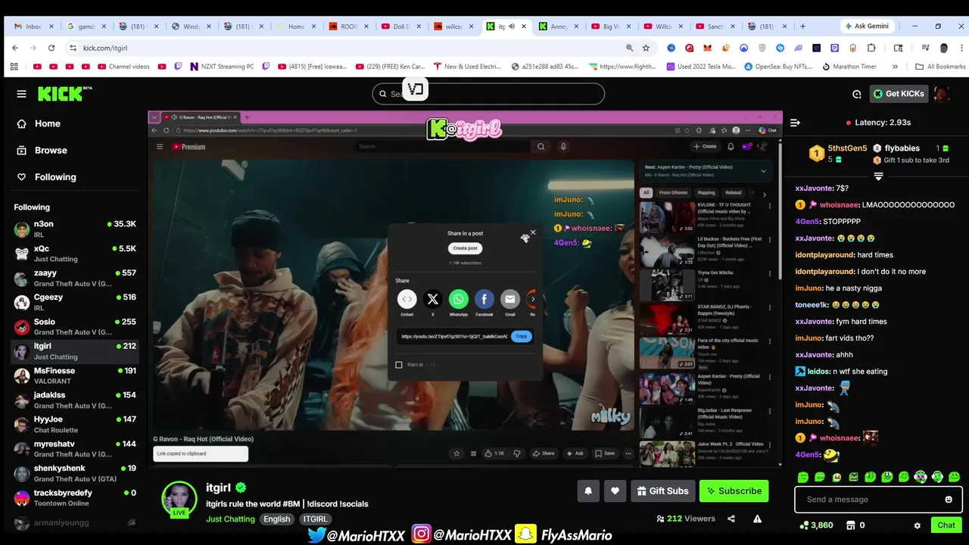This screenshot has height=545, width=969.
Task: Open n3on channel in Following list
Action: click(75, 229)
